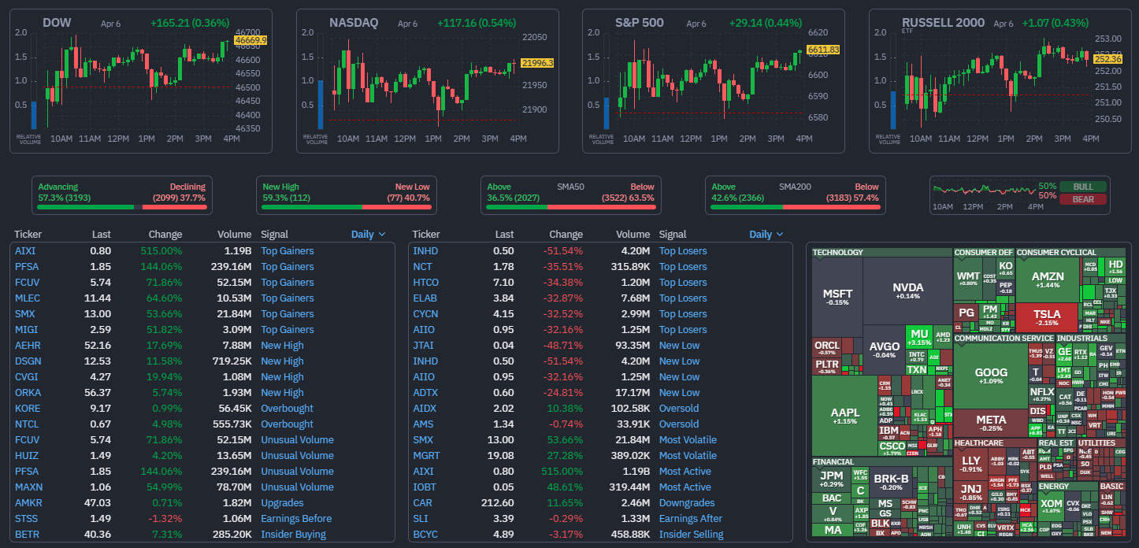Click Insider Selling signal in BCYC row
This screenshot has height=548, width=1139.
pyautogui.click(x=691, y=534)
